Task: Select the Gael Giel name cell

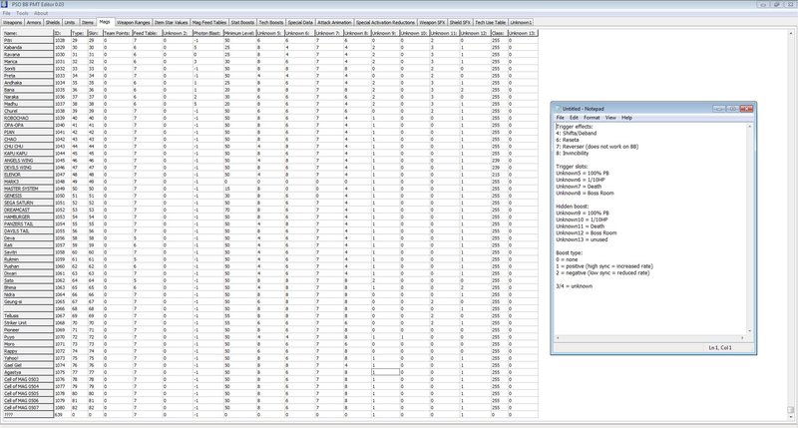Action: [28, 365]
